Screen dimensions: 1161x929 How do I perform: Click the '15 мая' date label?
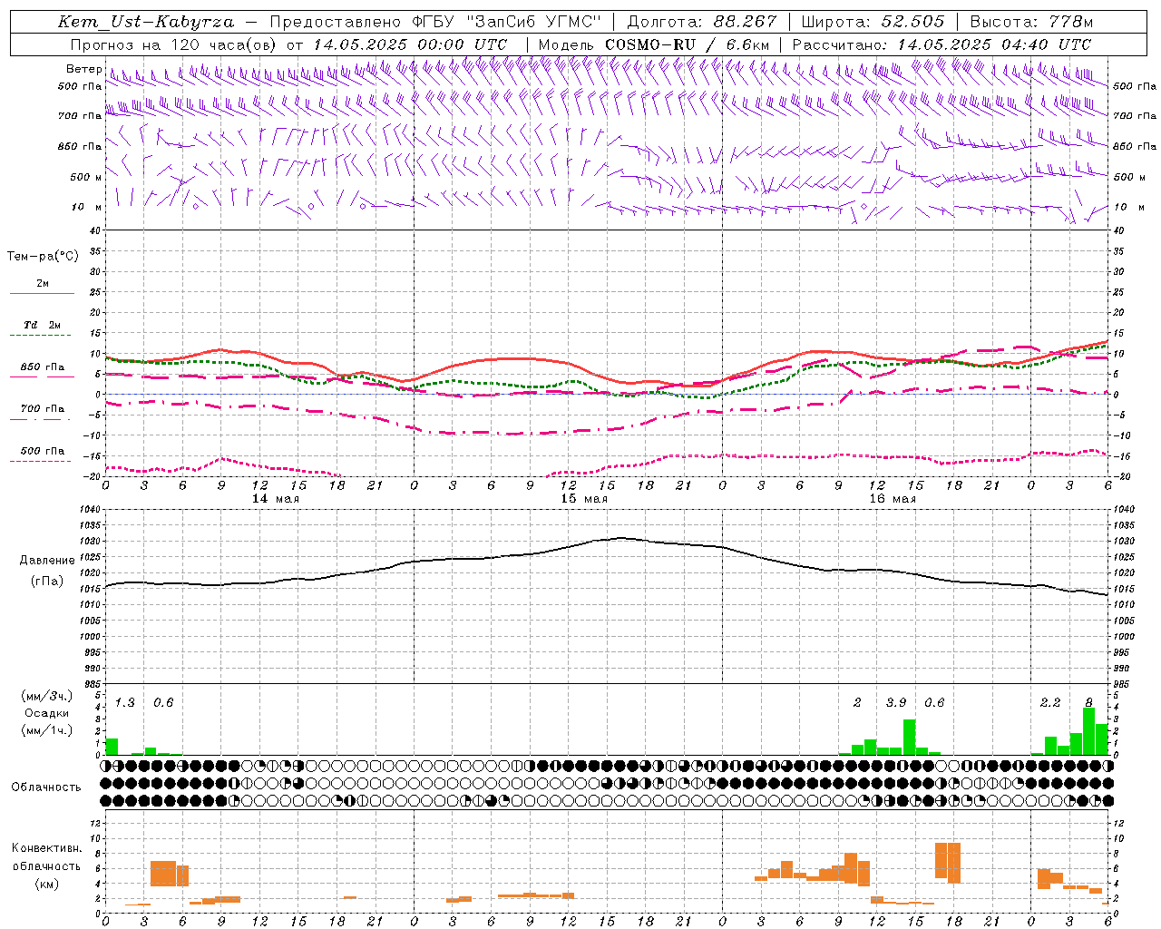click(x=584, y=499)
